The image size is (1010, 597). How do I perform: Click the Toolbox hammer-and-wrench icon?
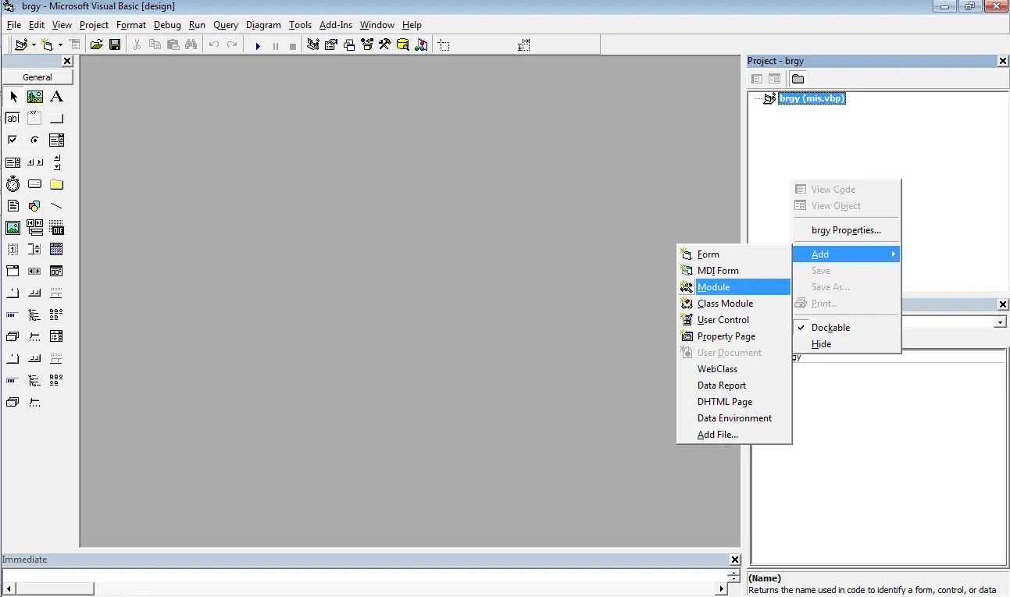[385, 45]
